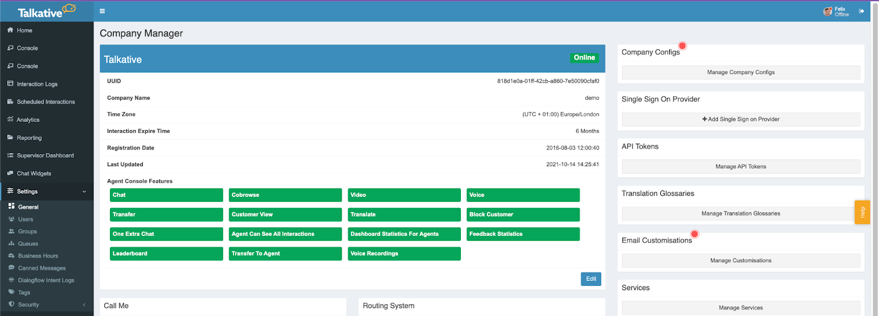Click the logout icon top right
Image resolution: width=879 pixels, height=316 pixels.
(x=861, y=11)
